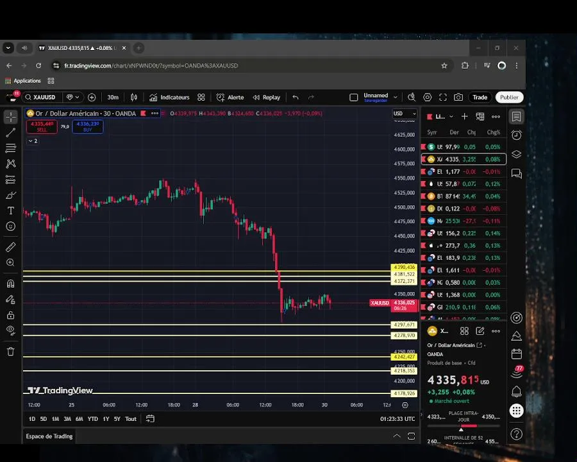
Task: Open the economic calendar sidebar icon
Action: click(x=516, y=354)
